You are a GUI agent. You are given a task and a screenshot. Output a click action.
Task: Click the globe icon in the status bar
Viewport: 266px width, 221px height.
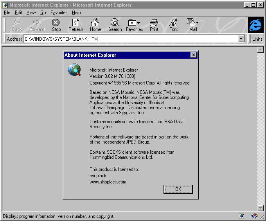click(254, 216)
